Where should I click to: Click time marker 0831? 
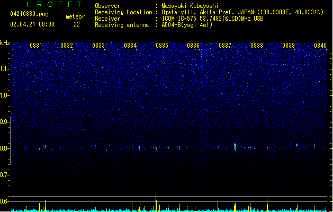pos(35,46)
